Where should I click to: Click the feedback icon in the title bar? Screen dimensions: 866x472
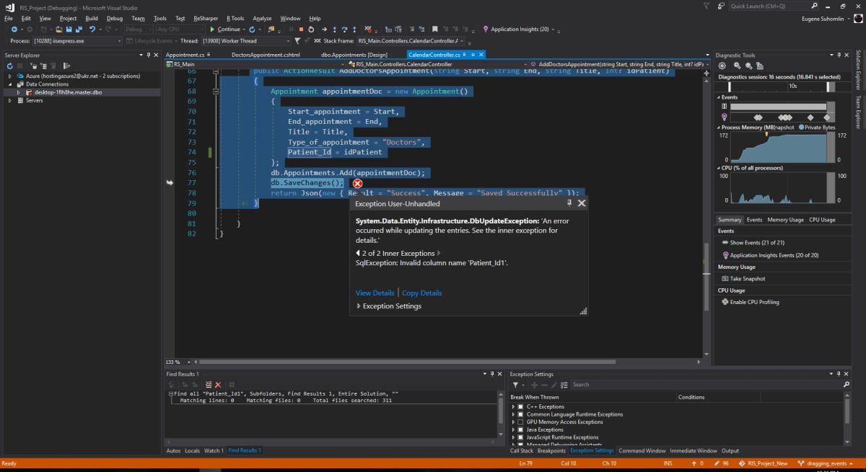click(x=721, y=6)
